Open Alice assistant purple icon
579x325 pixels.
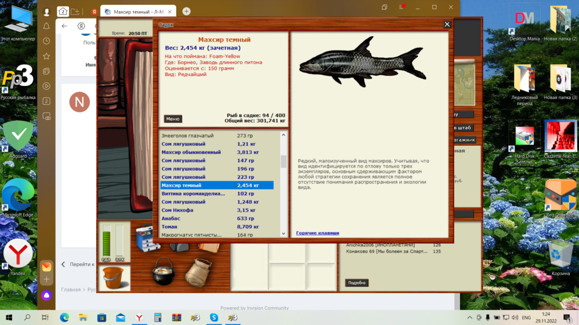[x=46, y=296]
